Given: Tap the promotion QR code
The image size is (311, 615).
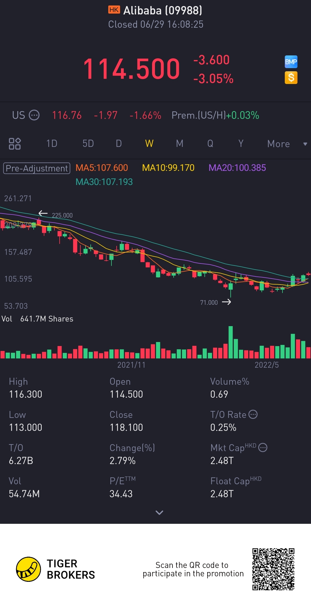Looking at the screenshot, I should [273, 569].
